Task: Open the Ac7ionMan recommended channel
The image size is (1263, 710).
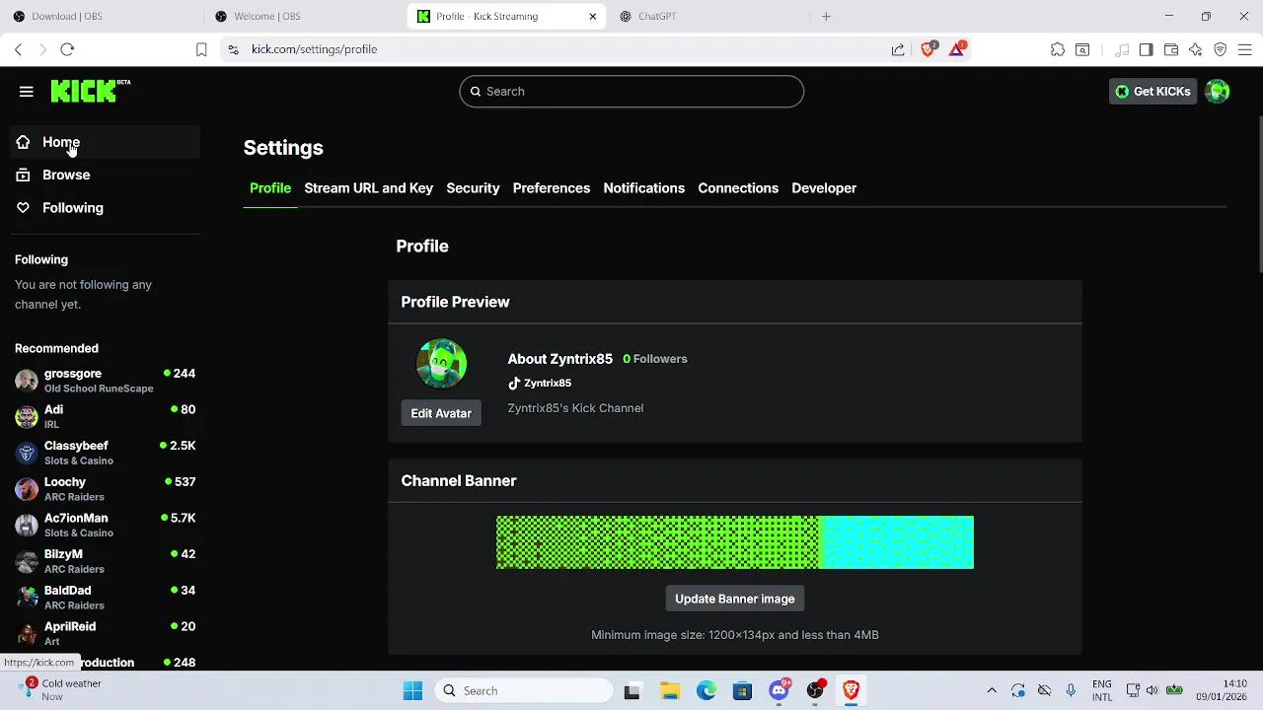Action: 106,525
